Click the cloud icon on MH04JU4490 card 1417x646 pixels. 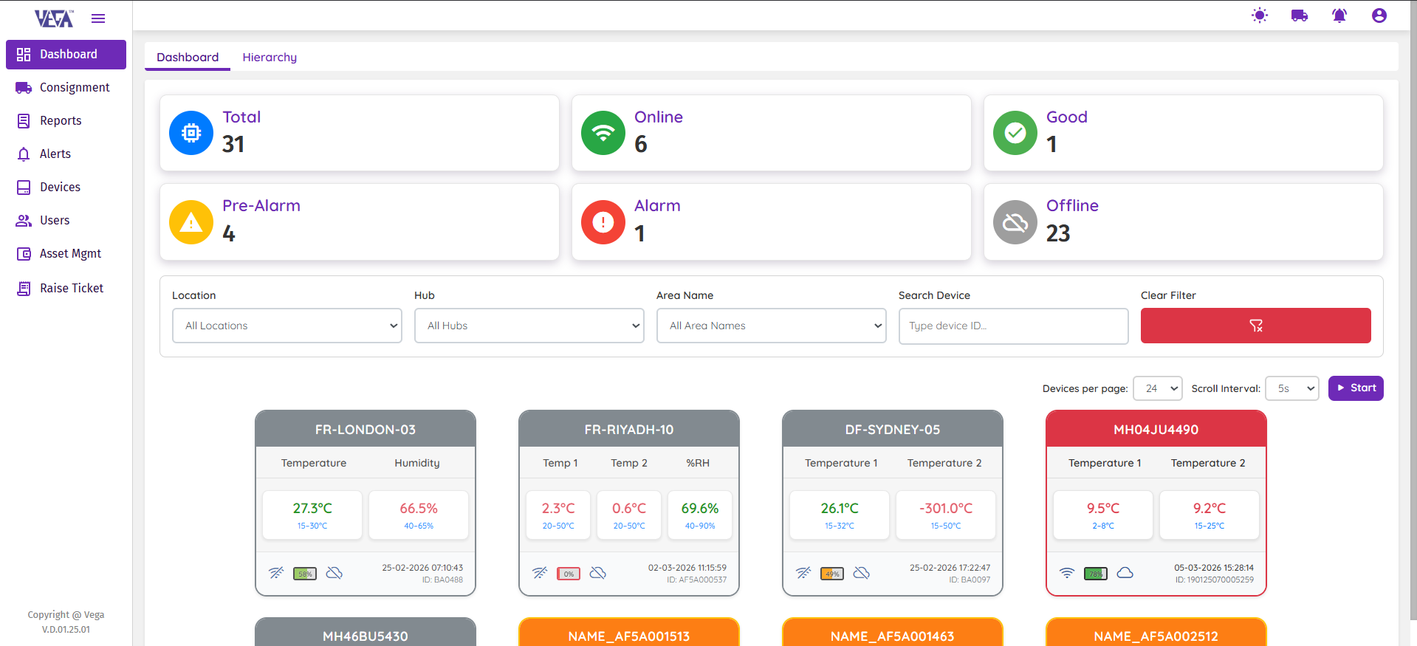pos(1125,573)
